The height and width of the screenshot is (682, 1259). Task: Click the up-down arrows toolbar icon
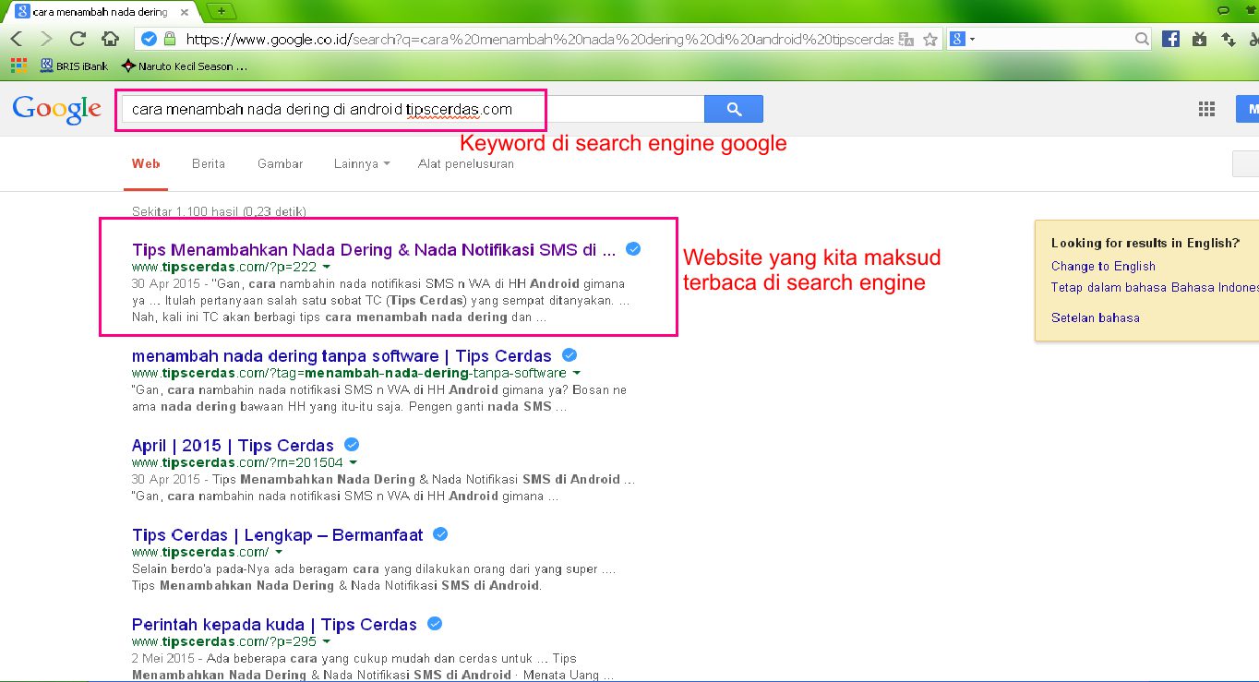coord(1228,39)
